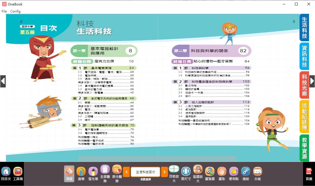Click the 目次 heading on the page

49,28
